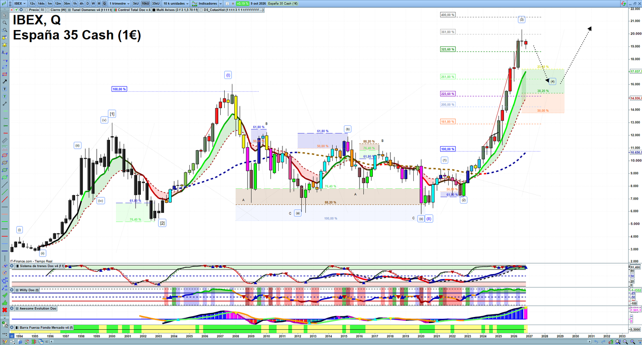Click the horizontal scrollbar left arrow
The image size is (642, 345).
[51, 342]
